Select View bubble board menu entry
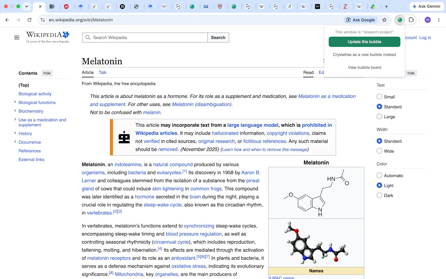 click(x=364, y=68)
